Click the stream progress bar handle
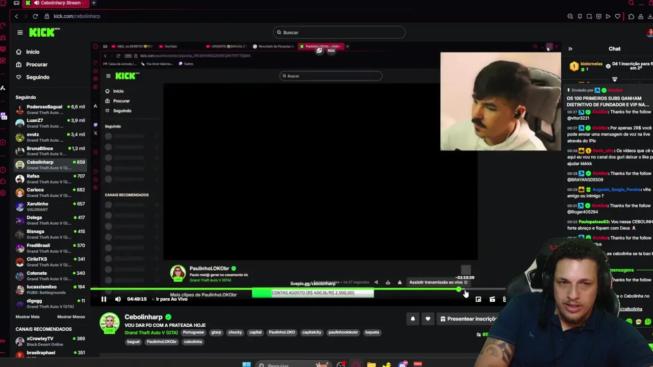Image resolution: width=653 pixels, height=367 pixels. point(459,290)
